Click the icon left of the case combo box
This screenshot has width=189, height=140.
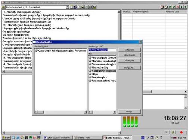click(3, 7)
